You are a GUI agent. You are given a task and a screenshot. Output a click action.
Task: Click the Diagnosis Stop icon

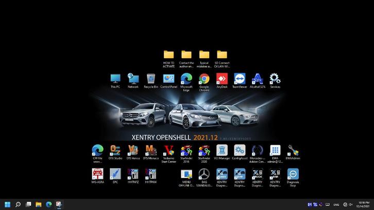(293, 174)
